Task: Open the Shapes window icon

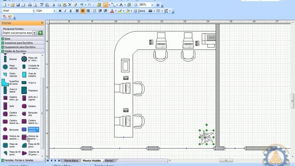Action: 99,5
